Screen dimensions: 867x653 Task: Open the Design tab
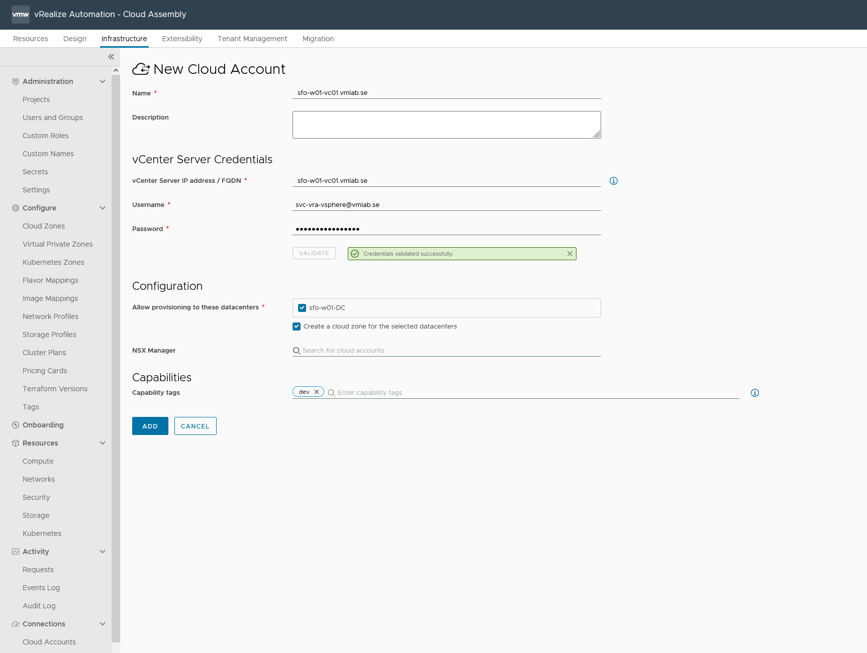tap(75, 39)
